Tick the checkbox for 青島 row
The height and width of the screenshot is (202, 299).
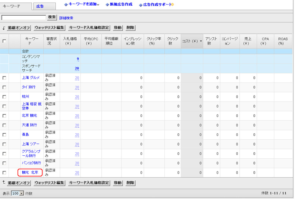pyautogui.click(x=4, y=135)
